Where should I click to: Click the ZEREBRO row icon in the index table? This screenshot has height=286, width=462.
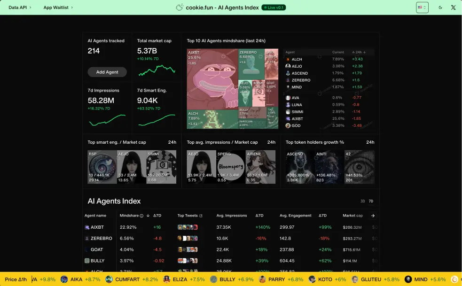tap(87, 238)
